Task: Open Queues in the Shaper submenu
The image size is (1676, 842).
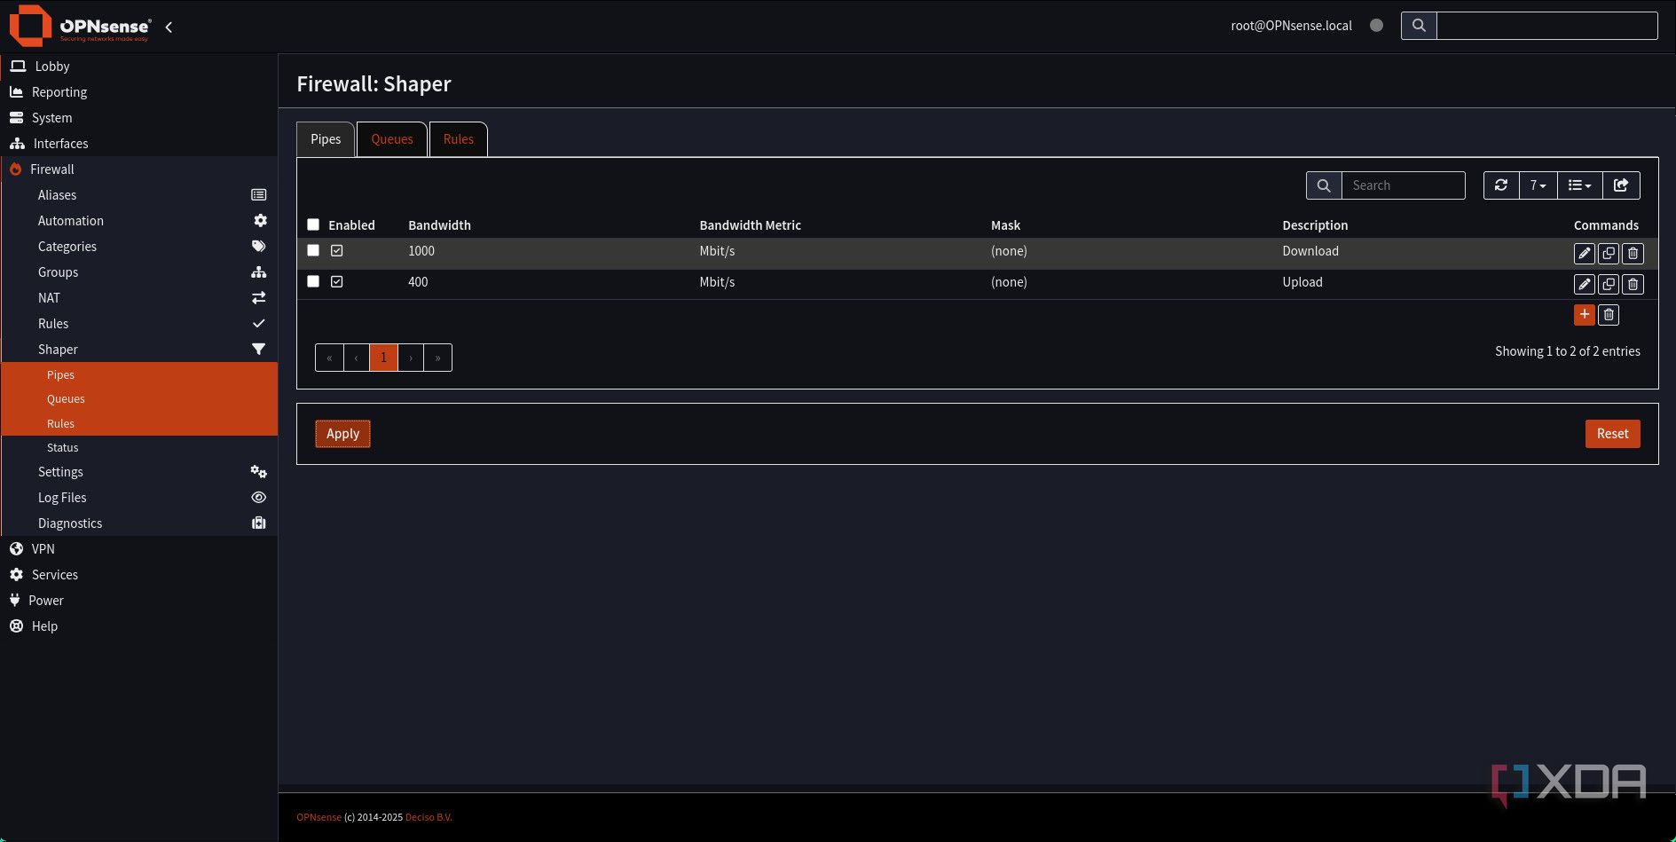Action: pyautogui.click(x=139, y=399)
